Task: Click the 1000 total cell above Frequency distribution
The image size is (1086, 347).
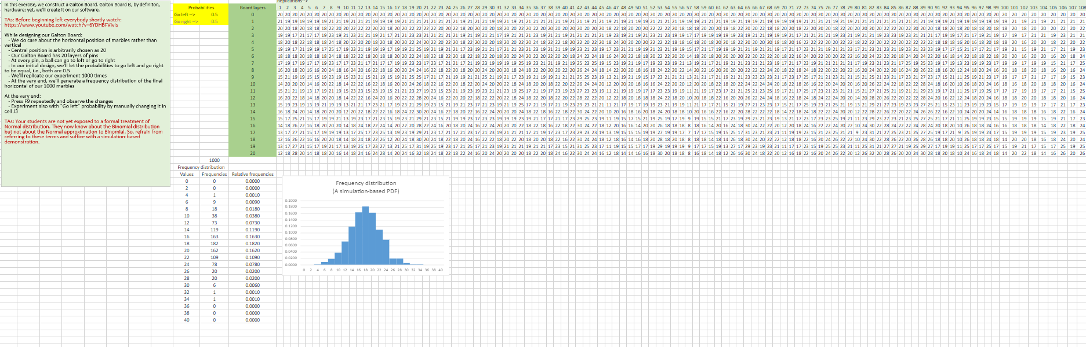Action: (x=215, y=160)
